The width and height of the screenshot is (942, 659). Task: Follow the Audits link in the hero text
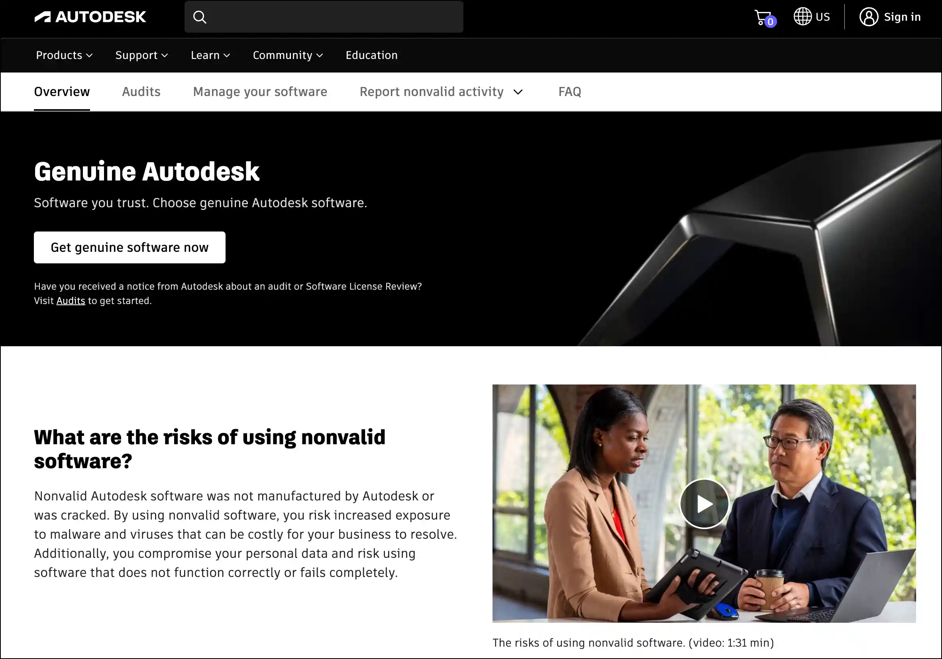pos(71,301)
